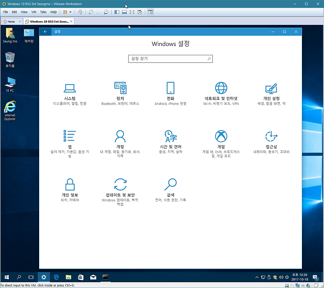Open the 내 PC desktop icon

[x=10, y=84]
